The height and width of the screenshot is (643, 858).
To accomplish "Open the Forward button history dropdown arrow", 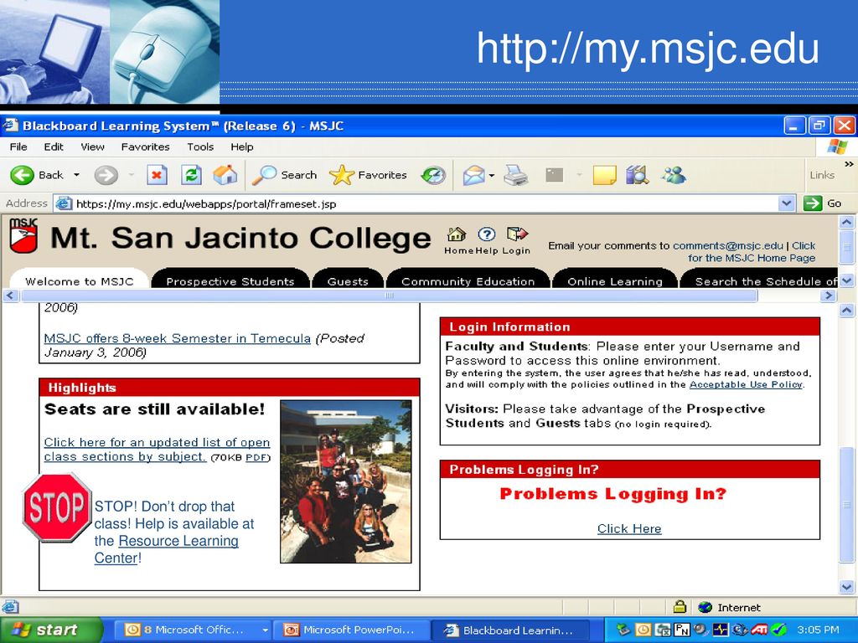I will (x=132, y=175).
